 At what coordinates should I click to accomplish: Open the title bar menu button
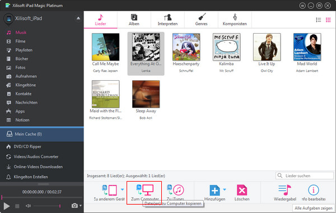click(302, 6)
